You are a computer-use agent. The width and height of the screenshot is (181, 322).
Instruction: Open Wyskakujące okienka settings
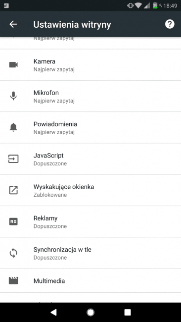[90, 190]
